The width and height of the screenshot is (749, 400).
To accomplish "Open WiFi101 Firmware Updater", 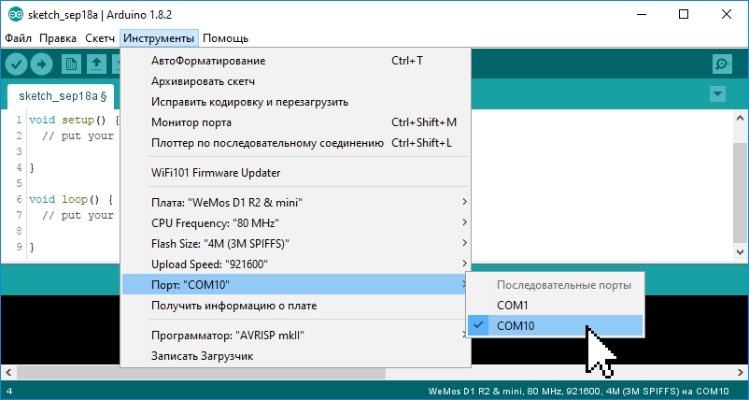I will tap(295, 173).
